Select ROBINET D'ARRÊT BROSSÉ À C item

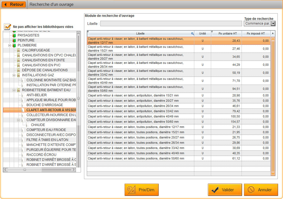(x=51, y=160)
